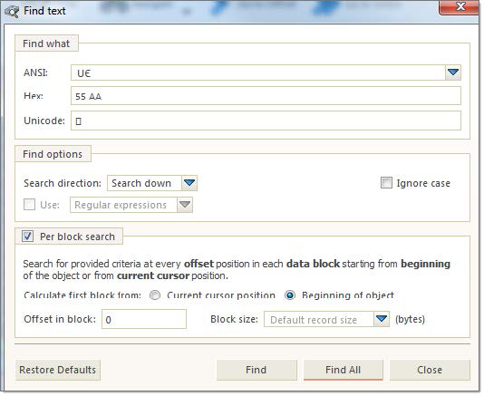Click the Offset in block field
484x396 pixels.
point(144,319)
